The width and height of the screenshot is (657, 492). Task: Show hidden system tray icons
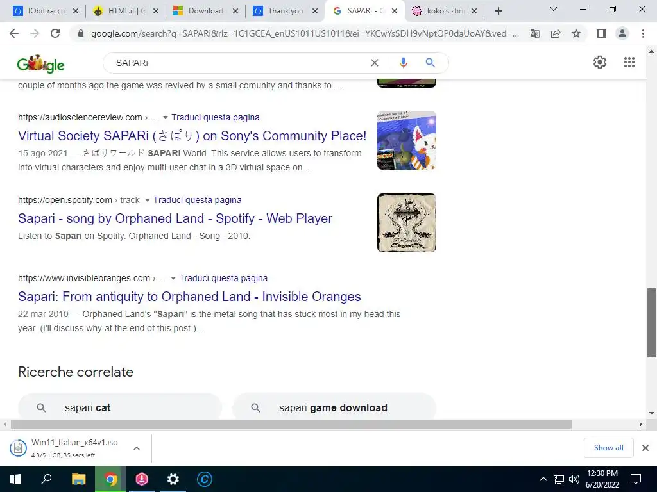point(543,479)
